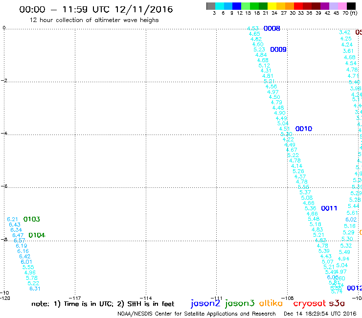Image resolution: width=362 pixels, height=318 pixels.
Task: Click the pass time label 0008
Action: (x=271, y=28)
